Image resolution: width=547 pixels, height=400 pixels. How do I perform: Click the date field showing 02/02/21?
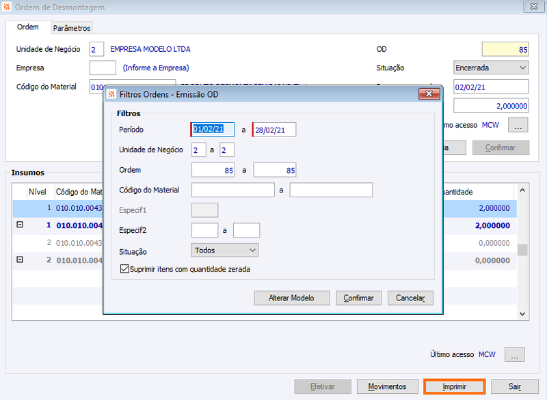click(x=491, y=87)
